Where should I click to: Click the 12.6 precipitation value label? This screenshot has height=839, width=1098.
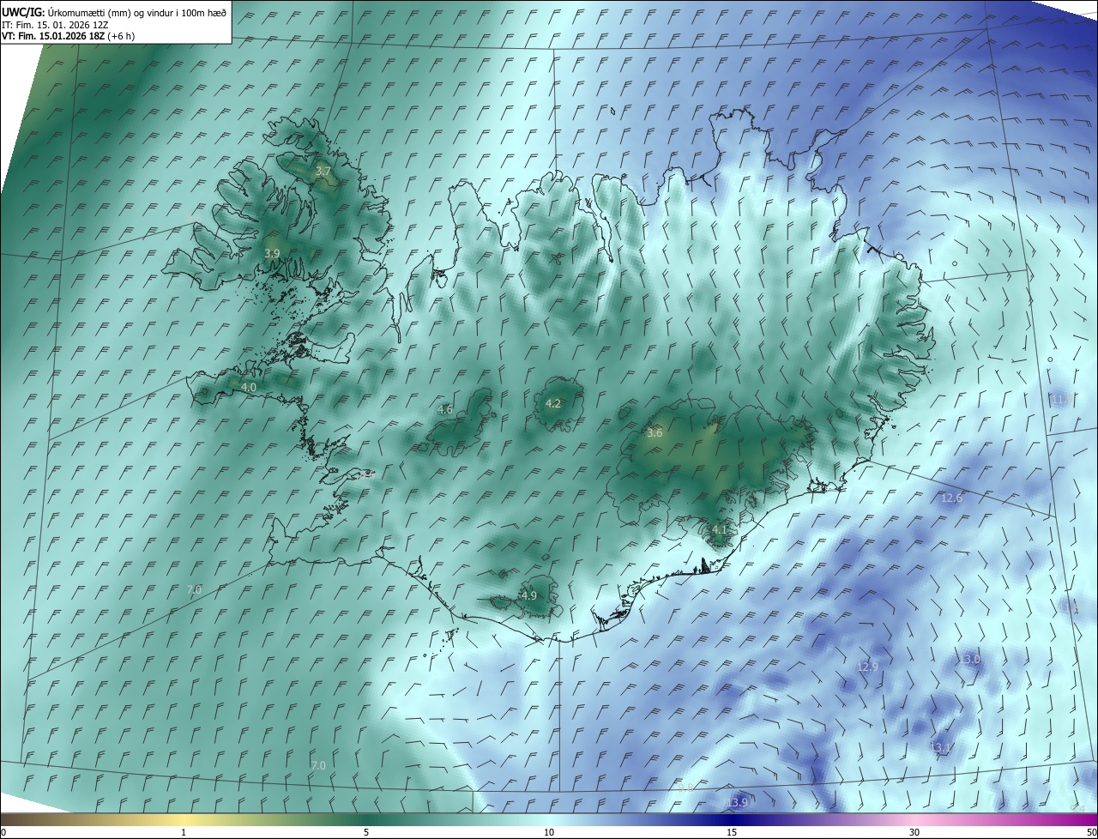[952, 498]
